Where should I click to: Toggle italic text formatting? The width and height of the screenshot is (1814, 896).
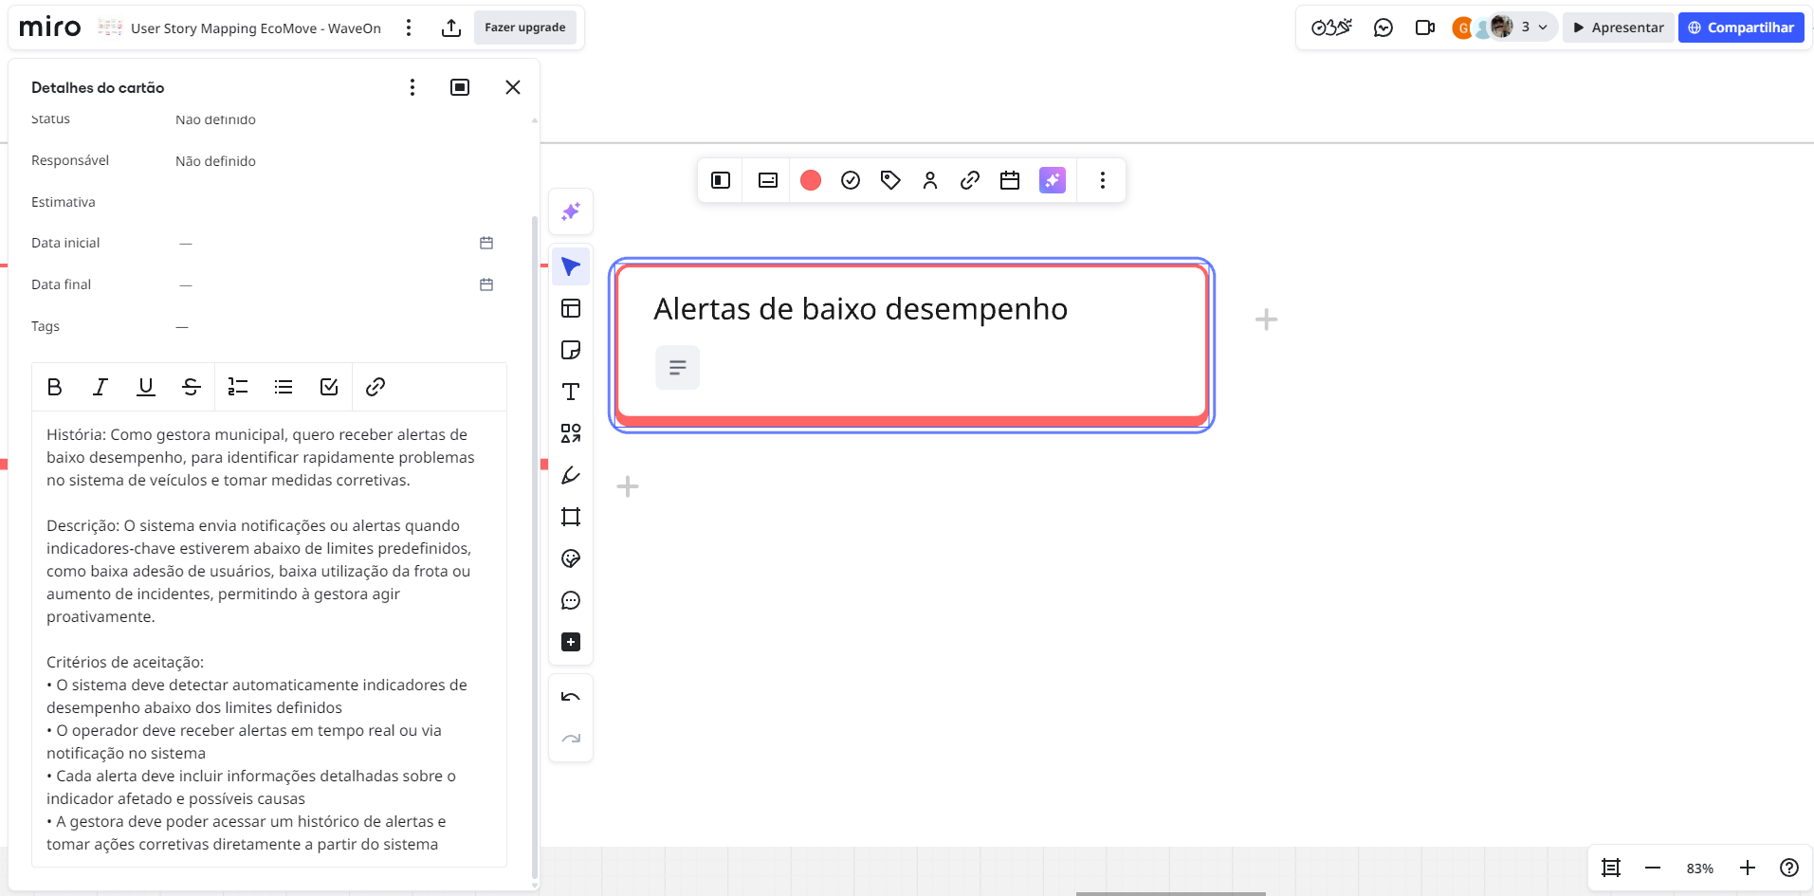click(x=101, y=387)
